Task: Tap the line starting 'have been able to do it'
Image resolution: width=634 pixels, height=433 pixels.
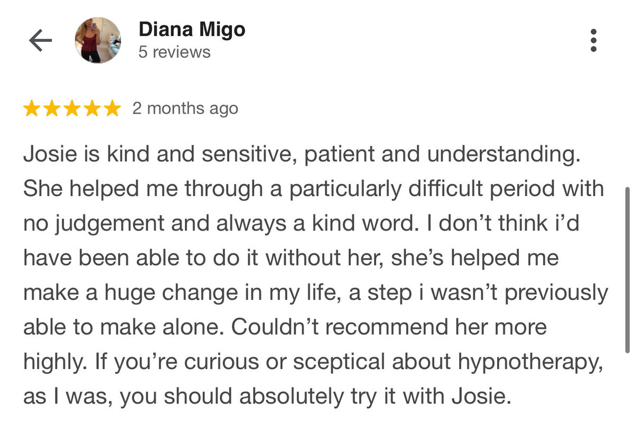Action: click(291, 258)
